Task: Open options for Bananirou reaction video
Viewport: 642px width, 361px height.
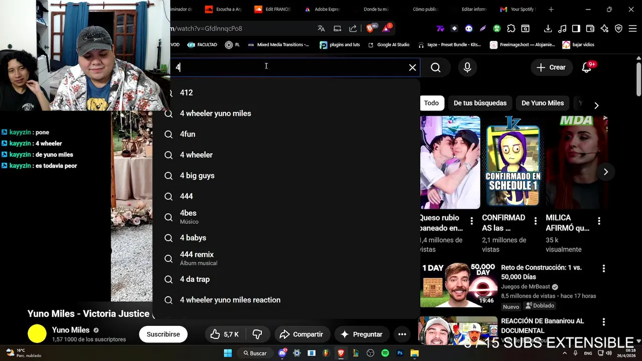Action: pos(603,322)
